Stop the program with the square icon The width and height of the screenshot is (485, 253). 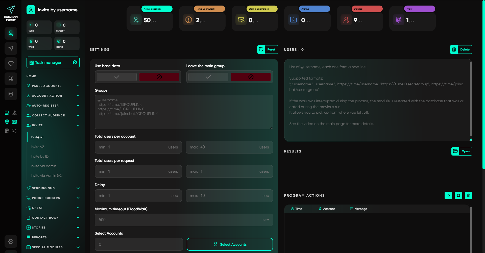pyautogui.click(x=458, y=195)
